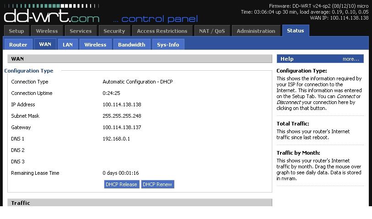Click the Time and load average line
Image resolution: width=372 pixels, height=219 pixels.
pos(305,12)
